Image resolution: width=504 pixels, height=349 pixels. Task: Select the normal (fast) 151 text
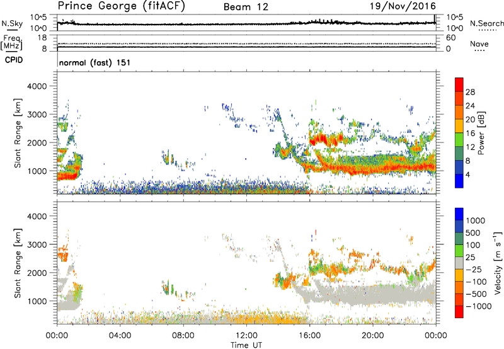click(x=95, y=62)
